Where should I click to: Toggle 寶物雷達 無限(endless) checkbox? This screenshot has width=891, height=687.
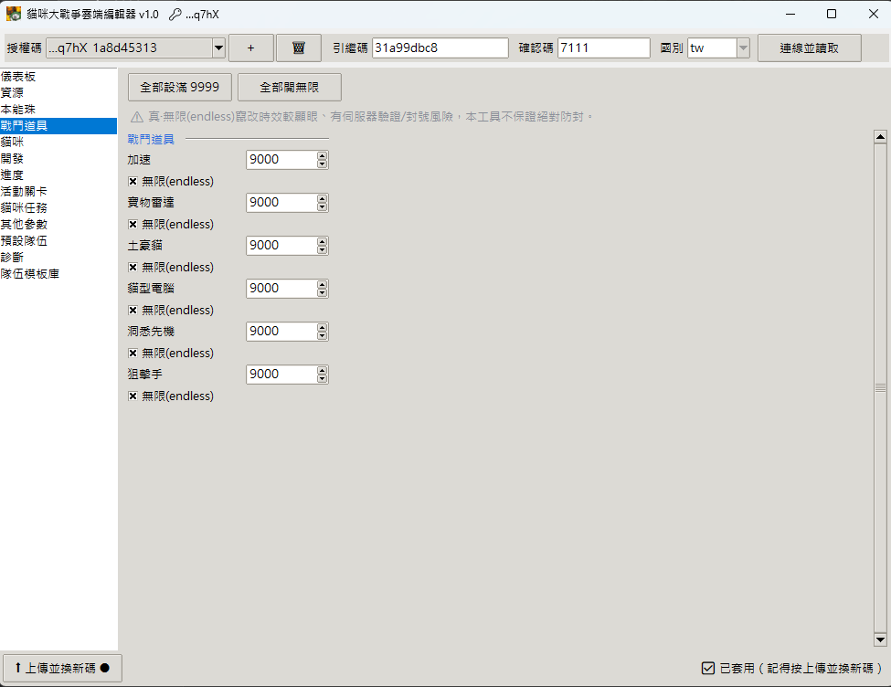(133, 225)
